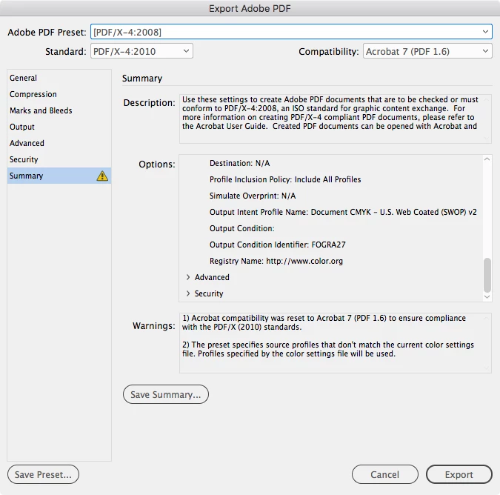Image resolution: width=500 pixels, height=495 pixels.
Task: Select the Summary panel in sidebar
Action: pyautogui.click(x=59, y=176)
